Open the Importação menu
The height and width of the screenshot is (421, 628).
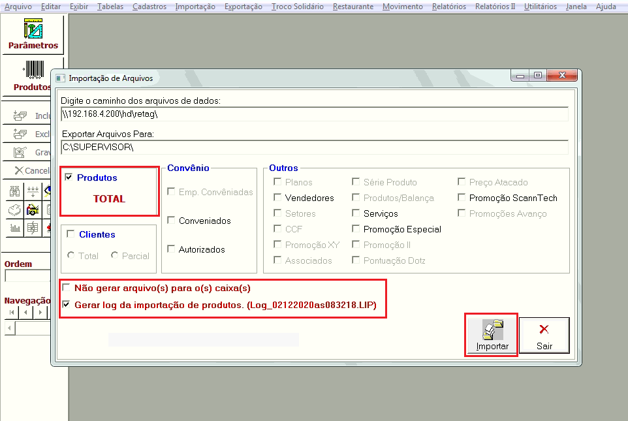[x=195, y=7]
